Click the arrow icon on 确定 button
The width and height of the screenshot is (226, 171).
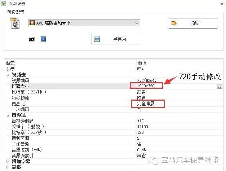[x=174, y=23]
